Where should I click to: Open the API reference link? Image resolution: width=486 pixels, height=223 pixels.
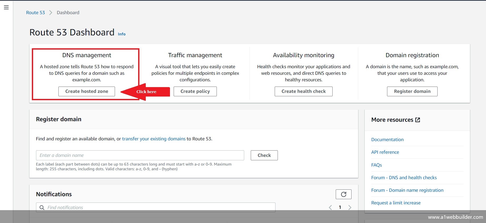pyautogui.click(x=385, y=152)
